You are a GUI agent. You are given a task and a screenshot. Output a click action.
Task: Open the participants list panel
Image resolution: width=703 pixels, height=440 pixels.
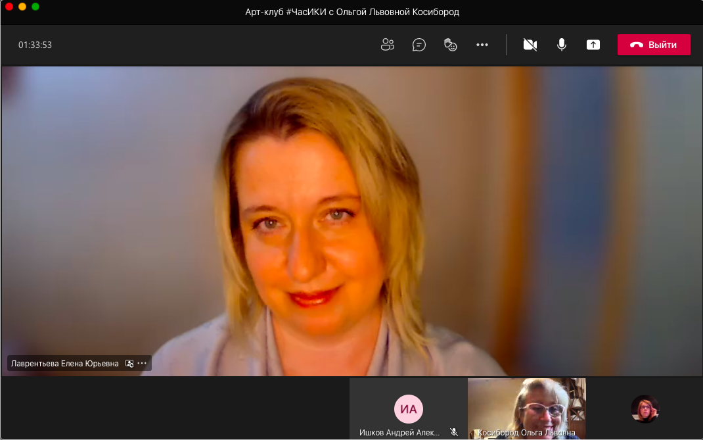click(388, 45)
